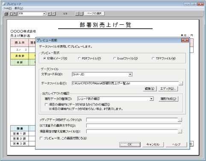Go to first page in previewer toolbar
206x161 pixels.
[49, 14]
